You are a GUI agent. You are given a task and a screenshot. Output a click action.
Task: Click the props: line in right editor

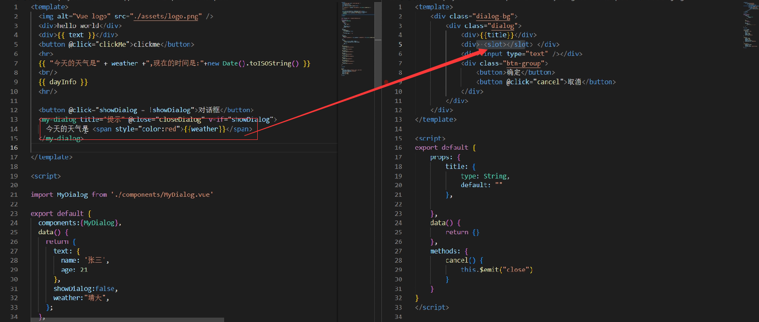pyautogui.click(x=445, y=157)
